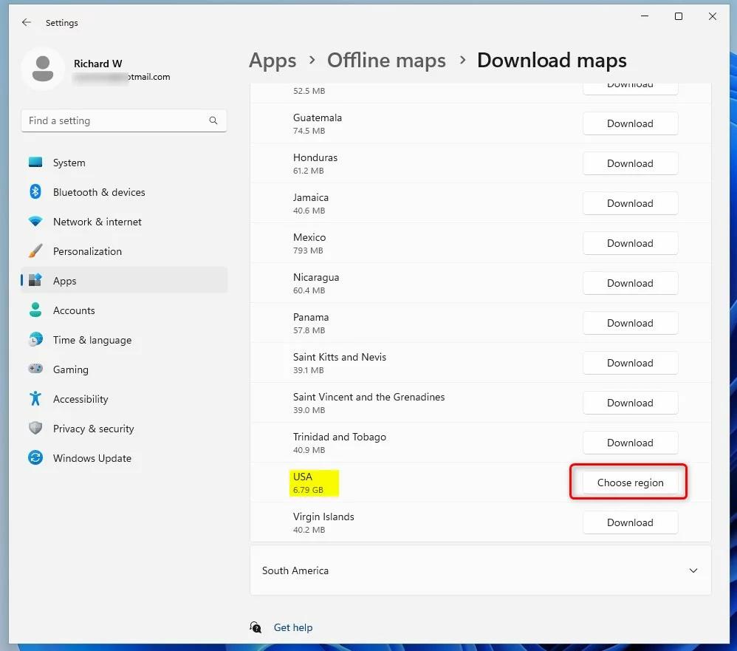Check for updates via Windows Update icon
The height and width of the screenshot is (651, 737).
tap(35, 458)
